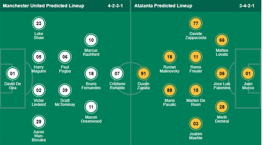This screenshot has width=263, height=145.
Task: Click the Atalanta Predicted Lineup heading
Action: coord(163,6)
